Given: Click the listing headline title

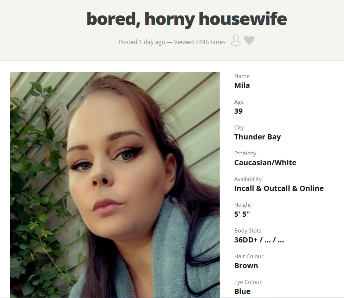Looking at the screenshot, I should (187, 19).
